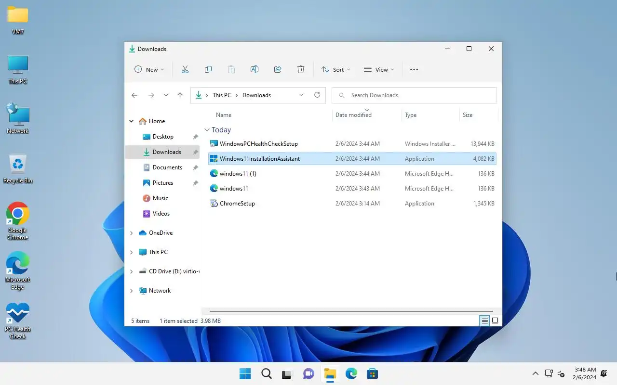
Task: Select Downloads in navigation pane
Action: pos(162,152)
